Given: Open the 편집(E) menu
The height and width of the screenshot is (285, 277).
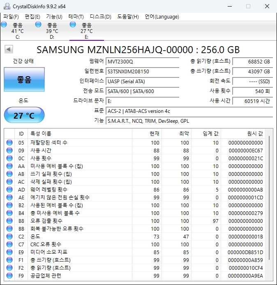Looking at the screenshot, I should pos(32,17).
